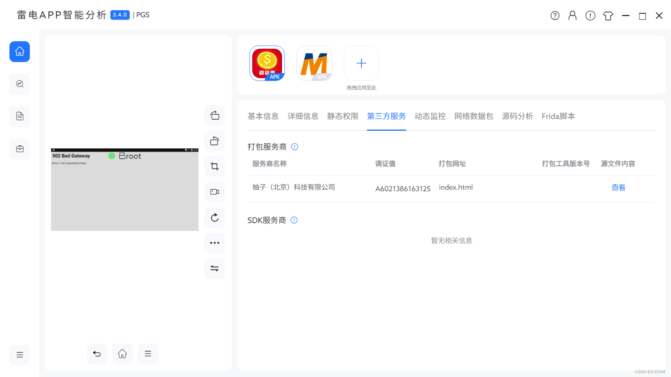The height and width of the screenshot is (377, 671).
Task: Start screen recording with camera icon
Action: pyautogui.click(x=214, y=192)
